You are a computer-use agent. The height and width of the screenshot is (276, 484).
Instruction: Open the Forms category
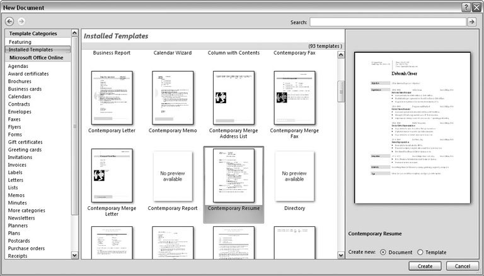pyautogui.click(x=15, y=135)
